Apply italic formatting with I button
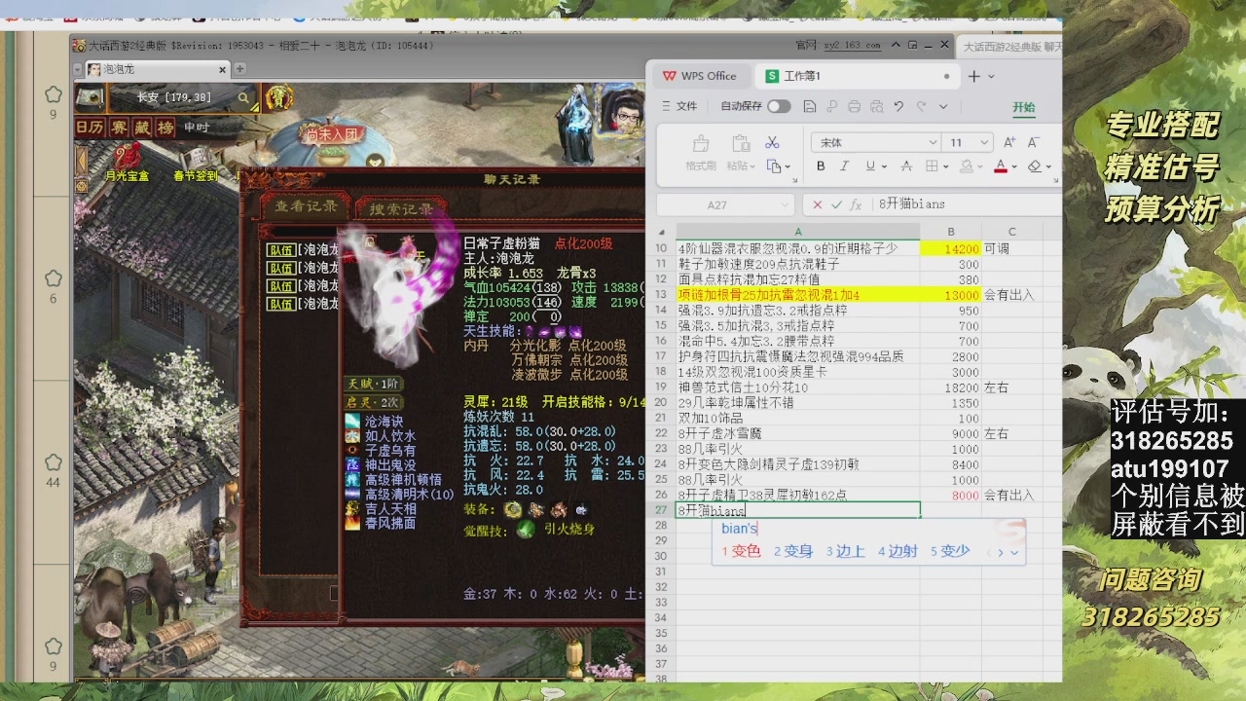The width and height of the screenshot is (1246, 701). point(844,166)
